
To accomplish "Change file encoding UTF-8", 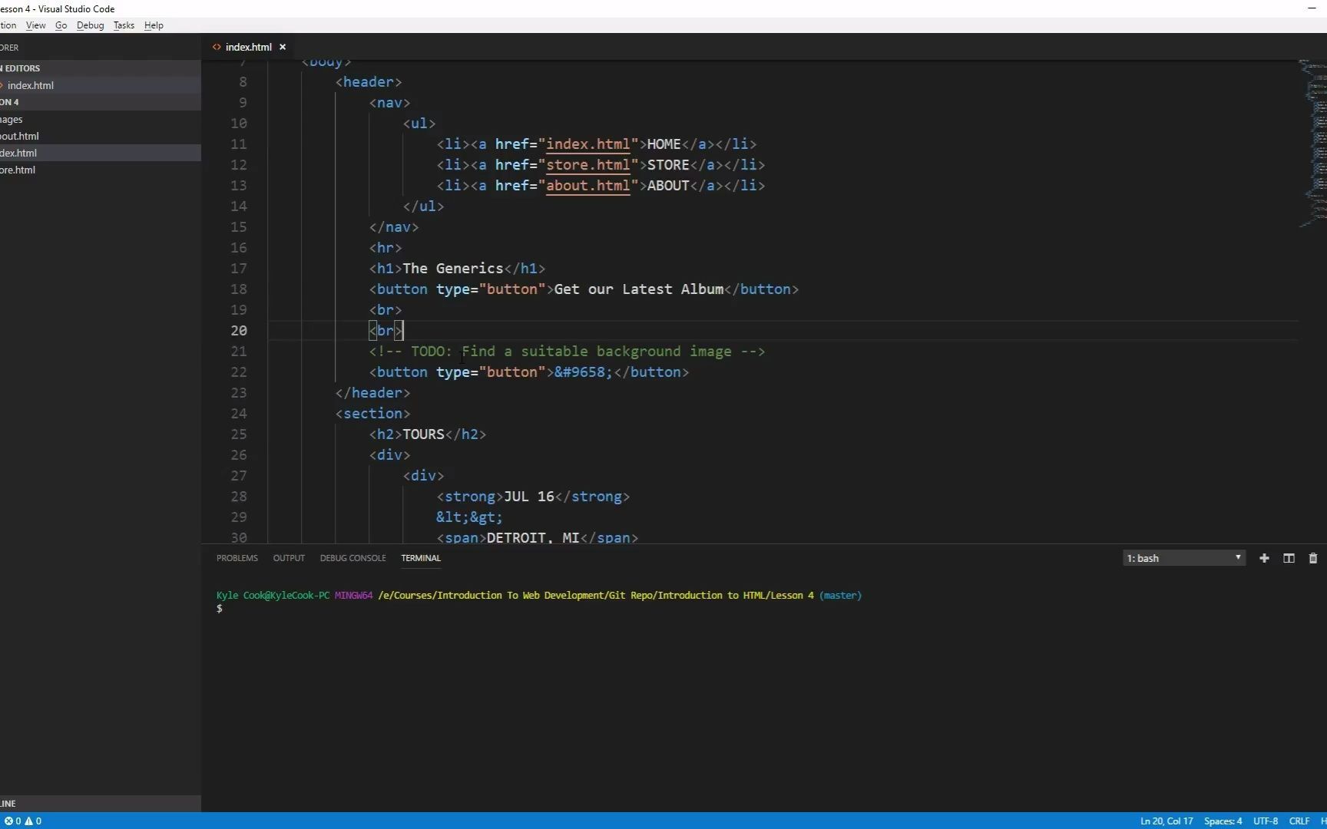I will (1266, 821).
